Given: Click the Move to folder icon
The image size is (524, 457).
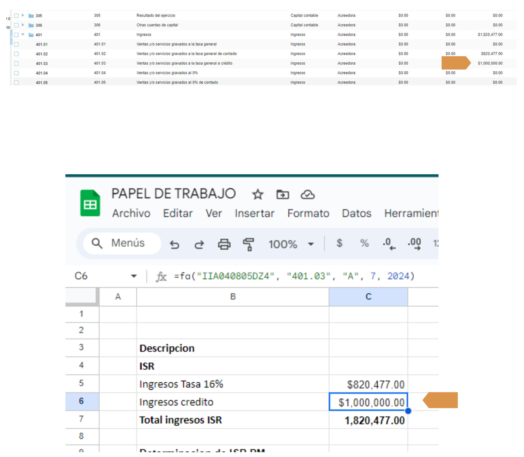Looking at the screenshot, I should tap(282, 194).
